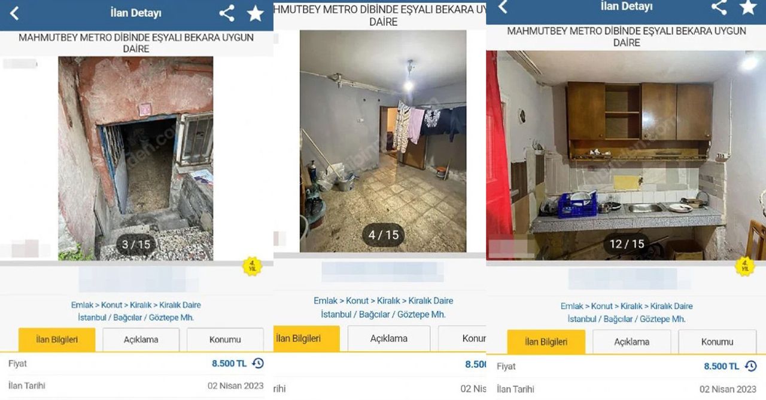Switch to Açıklama tab in left panel
766x400 pixels.
(x=141, y=340)
